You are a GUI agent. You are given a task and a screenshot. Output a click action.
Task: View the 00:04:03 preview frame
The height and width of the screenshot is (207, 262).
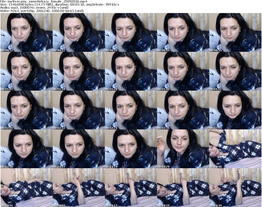(x=79, y=188)
